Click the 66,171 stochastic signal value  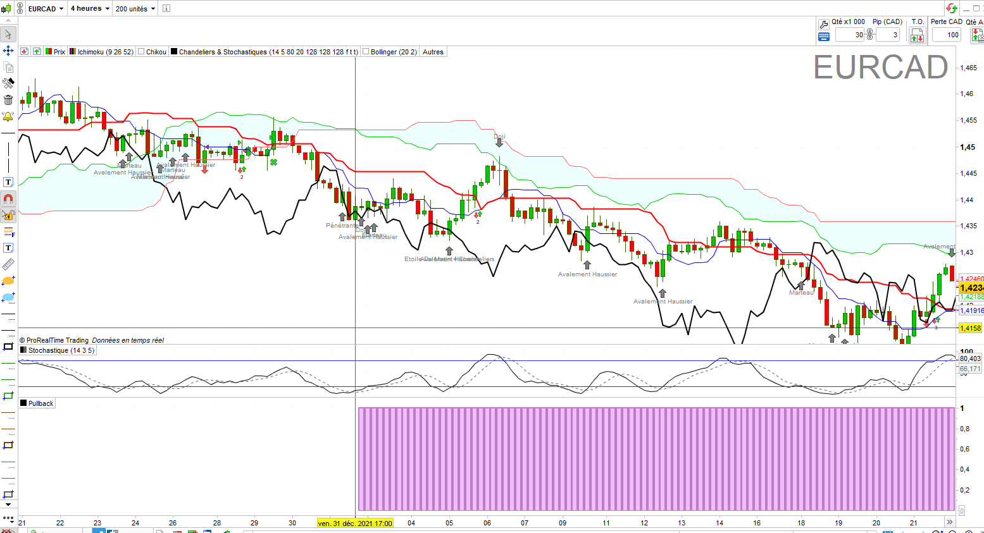pyautogui.click(x=970, y=369)
